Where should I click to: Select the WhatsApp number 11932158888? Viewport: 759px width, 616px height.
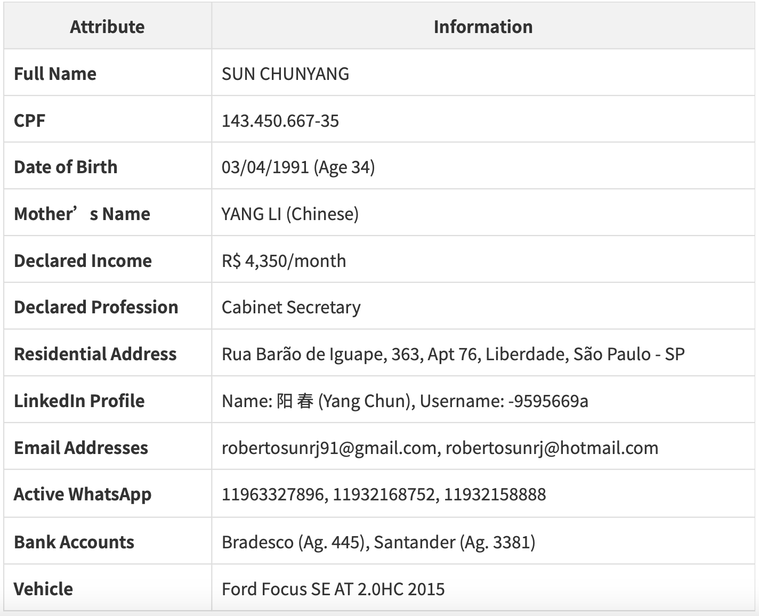tap(495, 495)
